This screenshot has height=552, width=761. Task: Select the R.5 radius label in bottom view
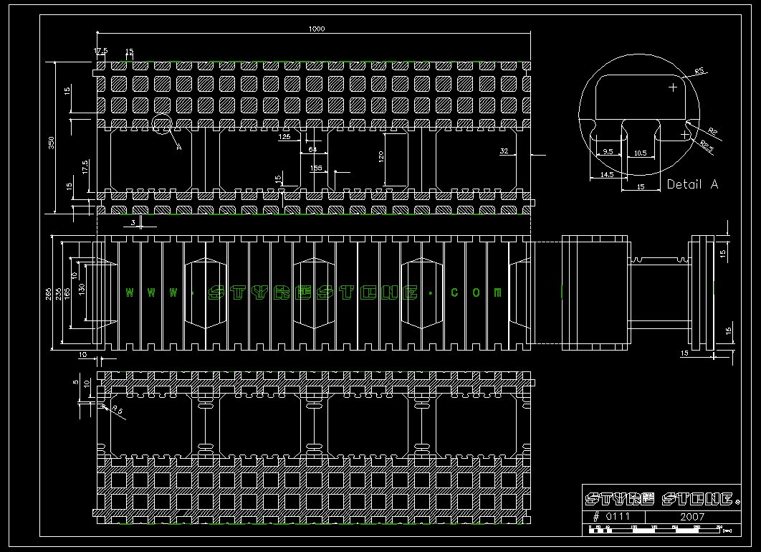[x=116, y=409]
